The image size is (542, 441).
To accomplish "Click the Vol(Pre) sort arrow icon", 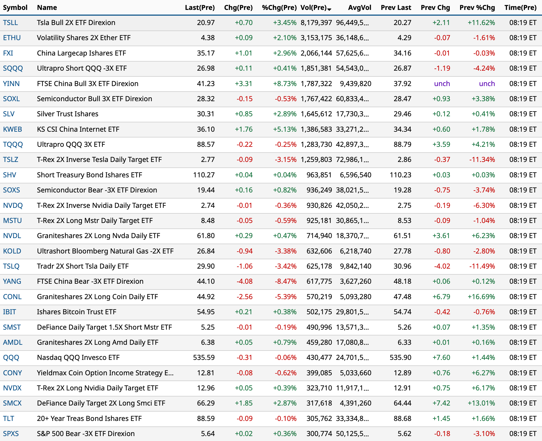I will (x=329, y=9).
